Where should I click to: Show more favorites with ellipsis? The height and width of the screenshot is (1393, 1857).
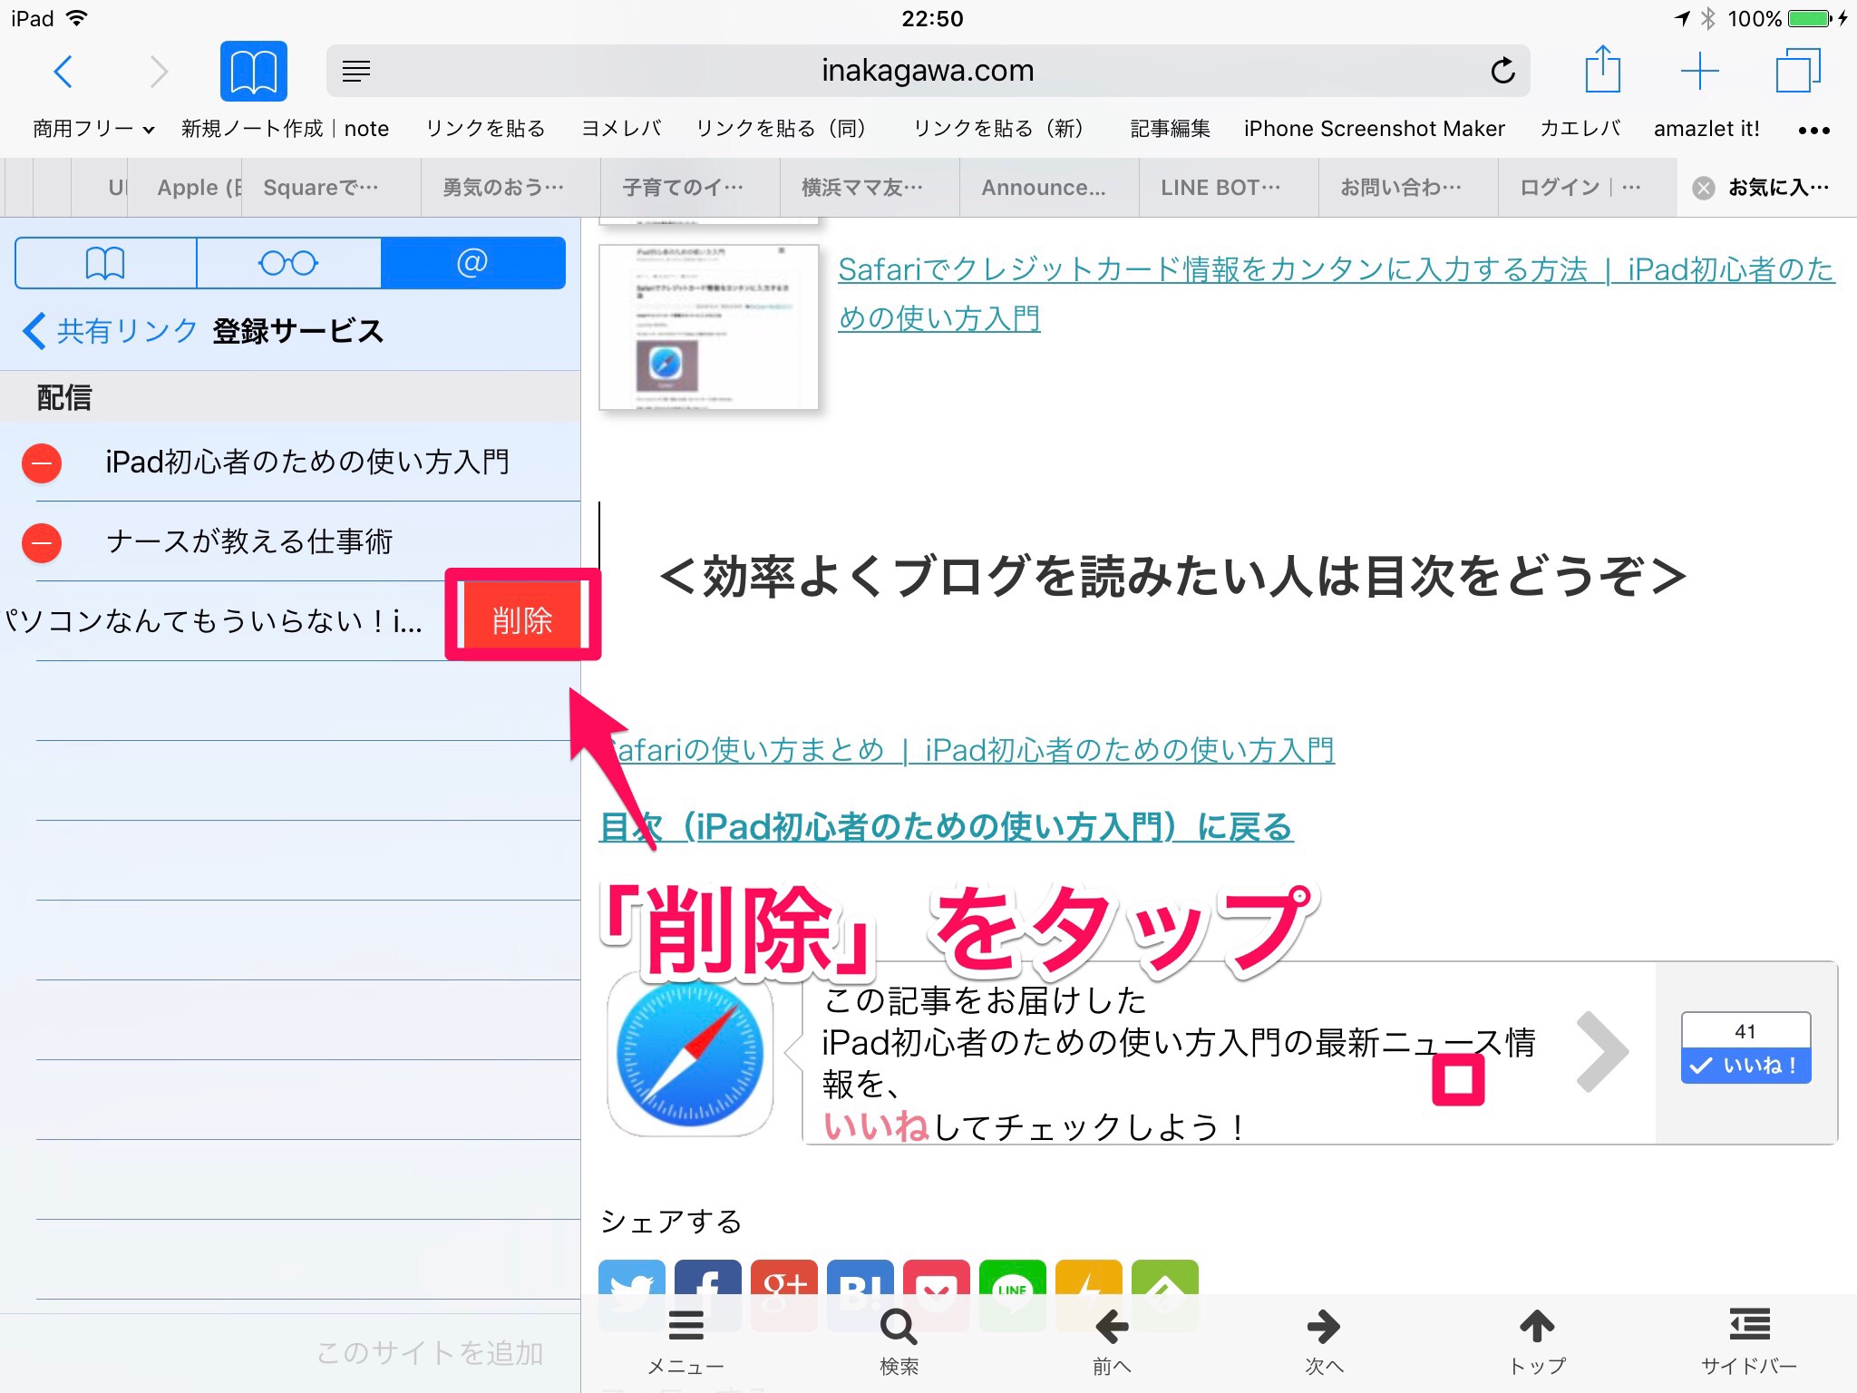pos(1813,131)
